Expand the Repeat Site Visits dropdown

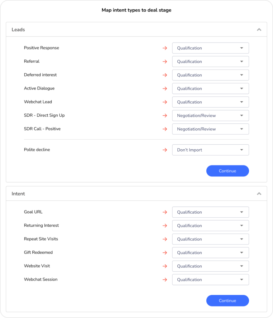210,239
